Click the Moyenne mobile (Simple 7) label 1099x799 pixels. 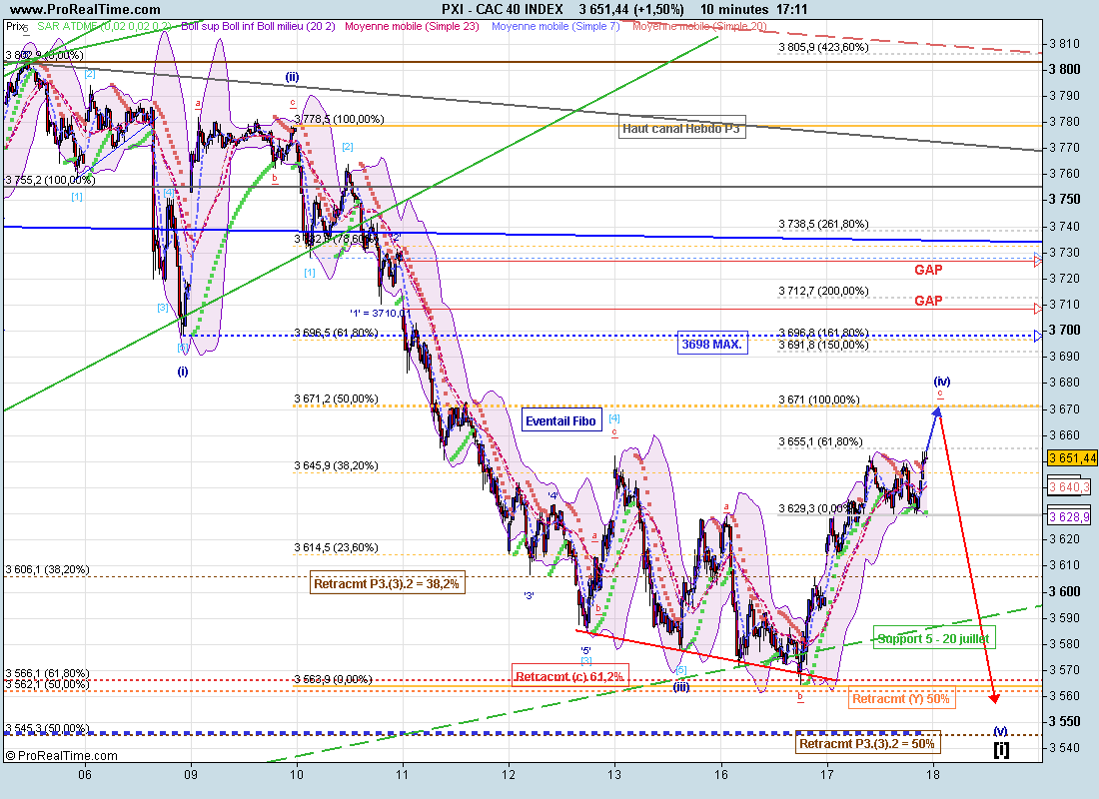coord(558,25)
